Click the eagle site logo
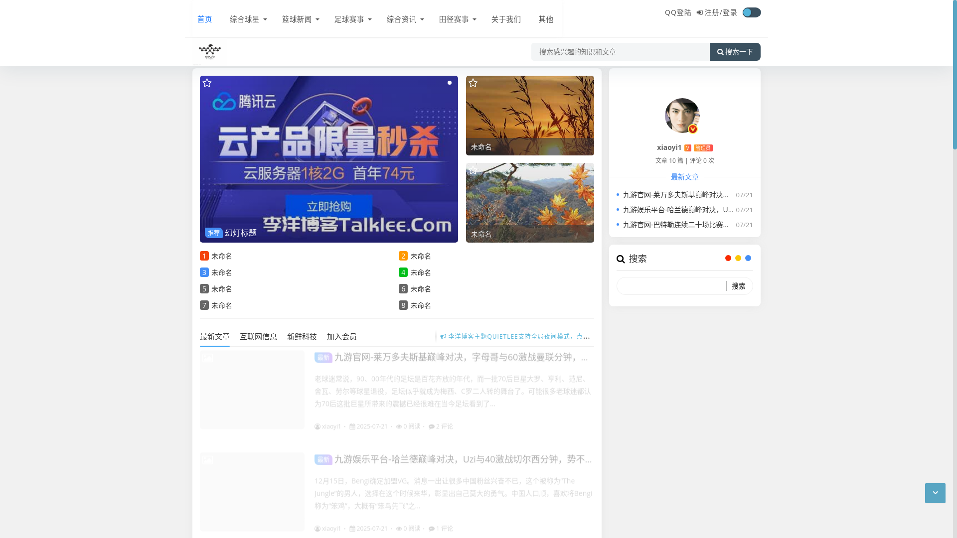The image size is (957, 538). [x=210, y=52]
